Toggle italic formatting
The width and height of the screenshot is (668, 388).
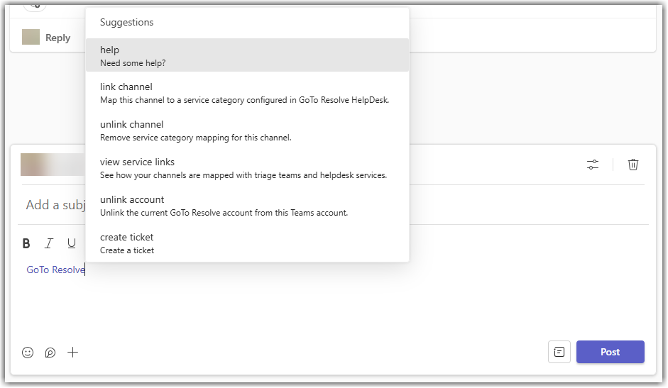[x=49, y=243]
